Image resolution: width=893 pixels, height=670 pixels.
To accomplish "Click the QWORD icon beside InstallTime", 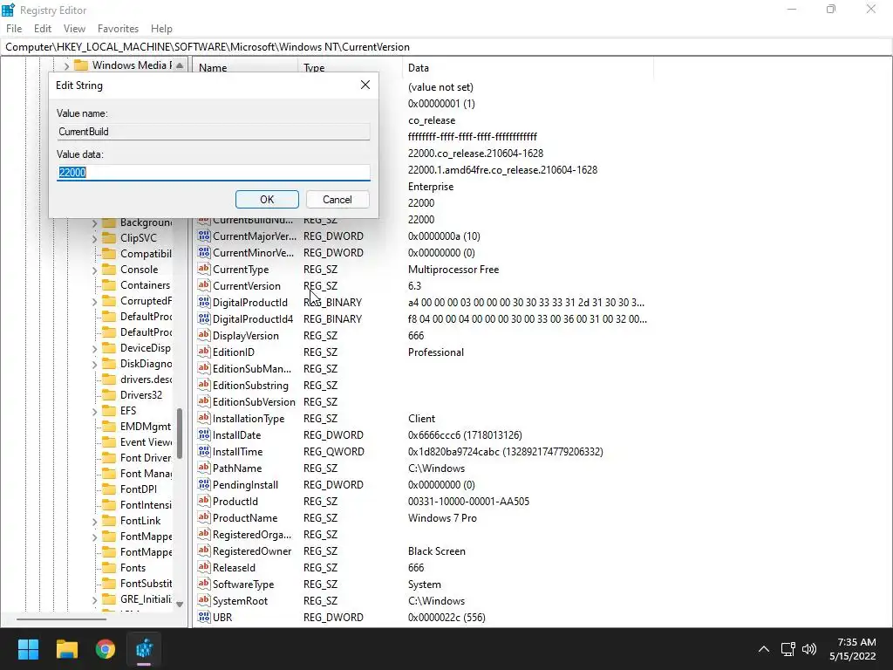I will [203, 451].
